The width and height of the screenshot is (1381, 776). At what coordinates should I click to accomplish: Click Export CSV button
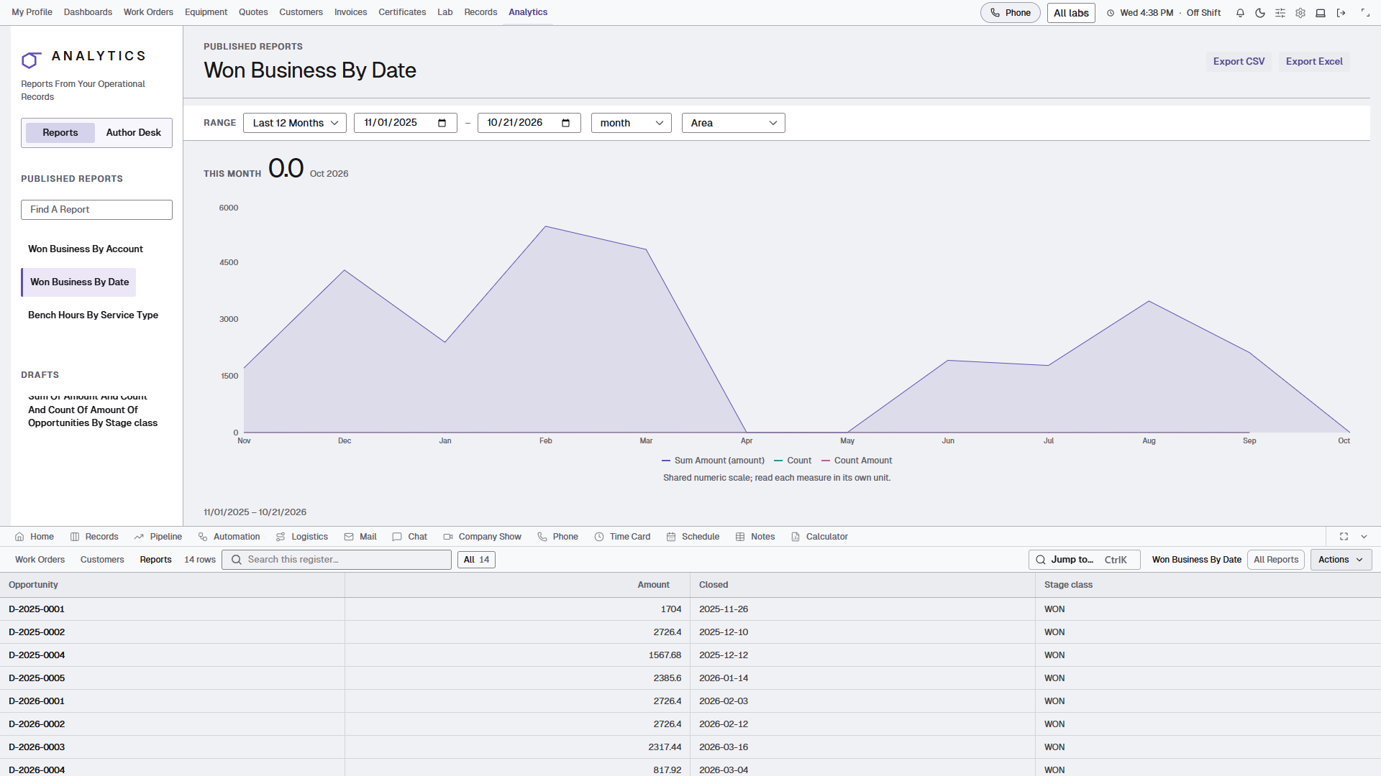point(1239,62)
